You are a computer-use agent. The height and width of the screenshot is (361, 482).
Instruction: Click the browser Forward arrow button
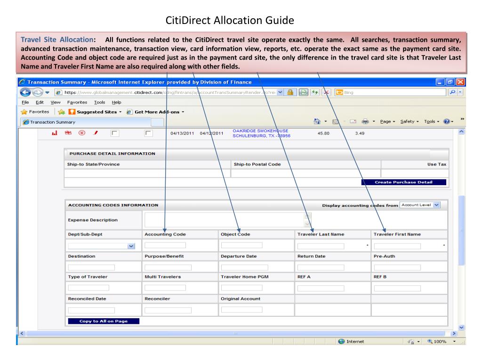tap(37, 92)
